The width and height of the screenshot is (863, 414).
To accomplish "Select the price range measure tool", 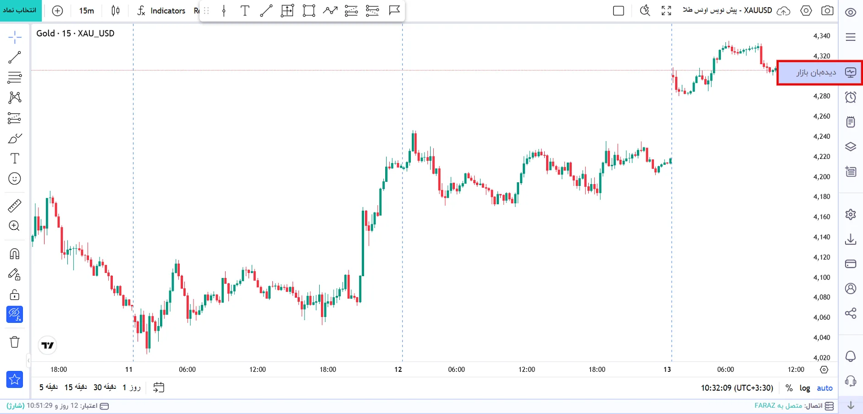I will [x=288, y=11].
